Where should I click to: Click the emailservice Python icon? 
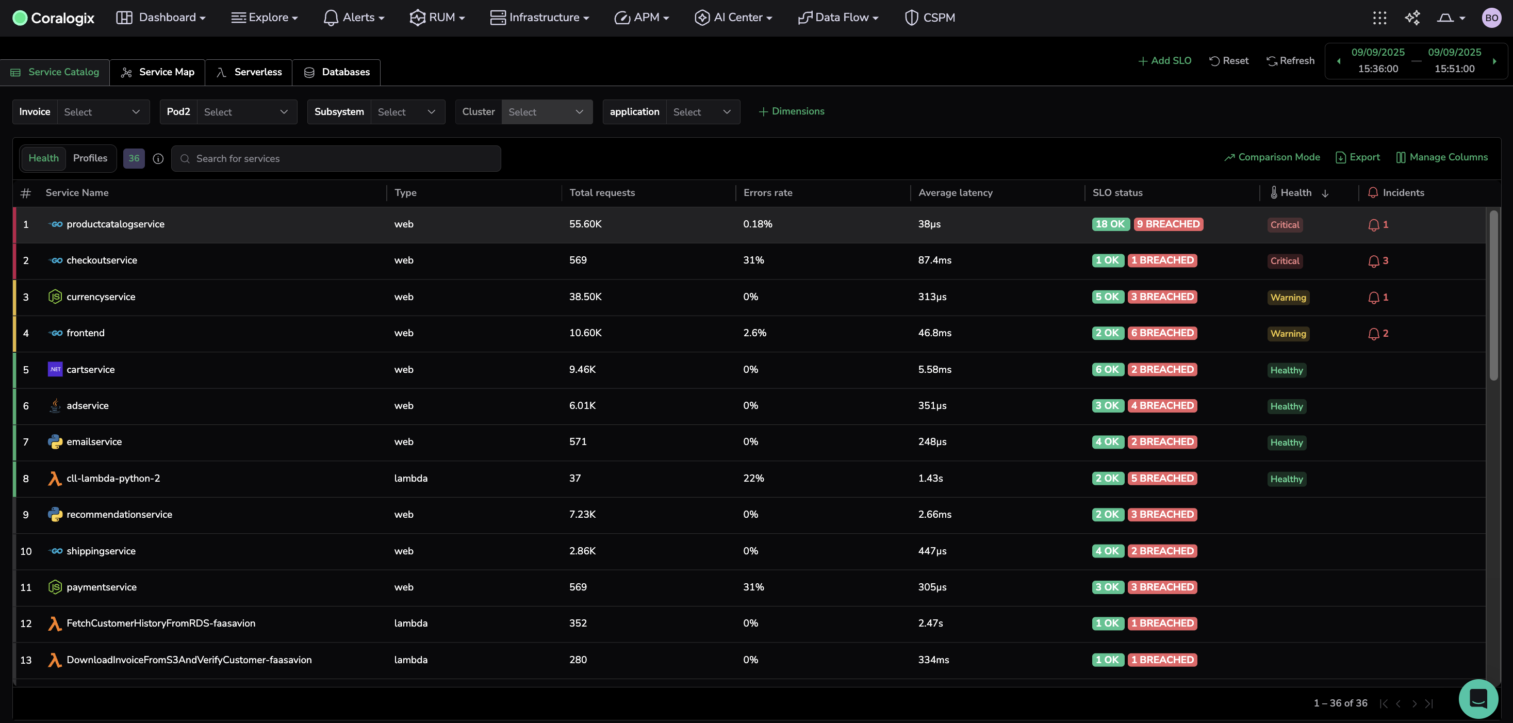click(x=55, y=441)
